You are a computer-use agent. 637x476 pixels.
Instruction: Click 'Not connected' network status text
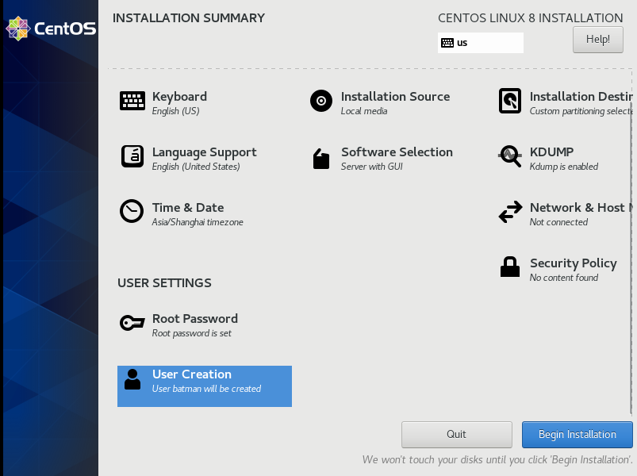[x=558, y=222]
